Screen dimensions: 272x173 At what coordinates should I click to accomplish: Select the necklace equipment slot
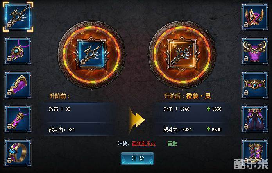tap(18, 51)
